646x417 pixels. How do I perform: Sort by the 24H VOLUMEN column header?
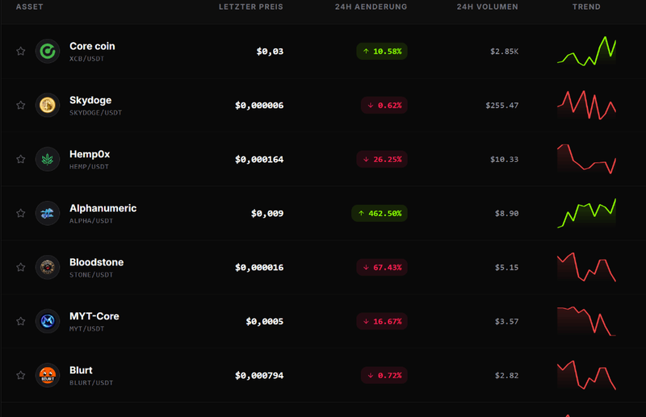click(488, 6)
